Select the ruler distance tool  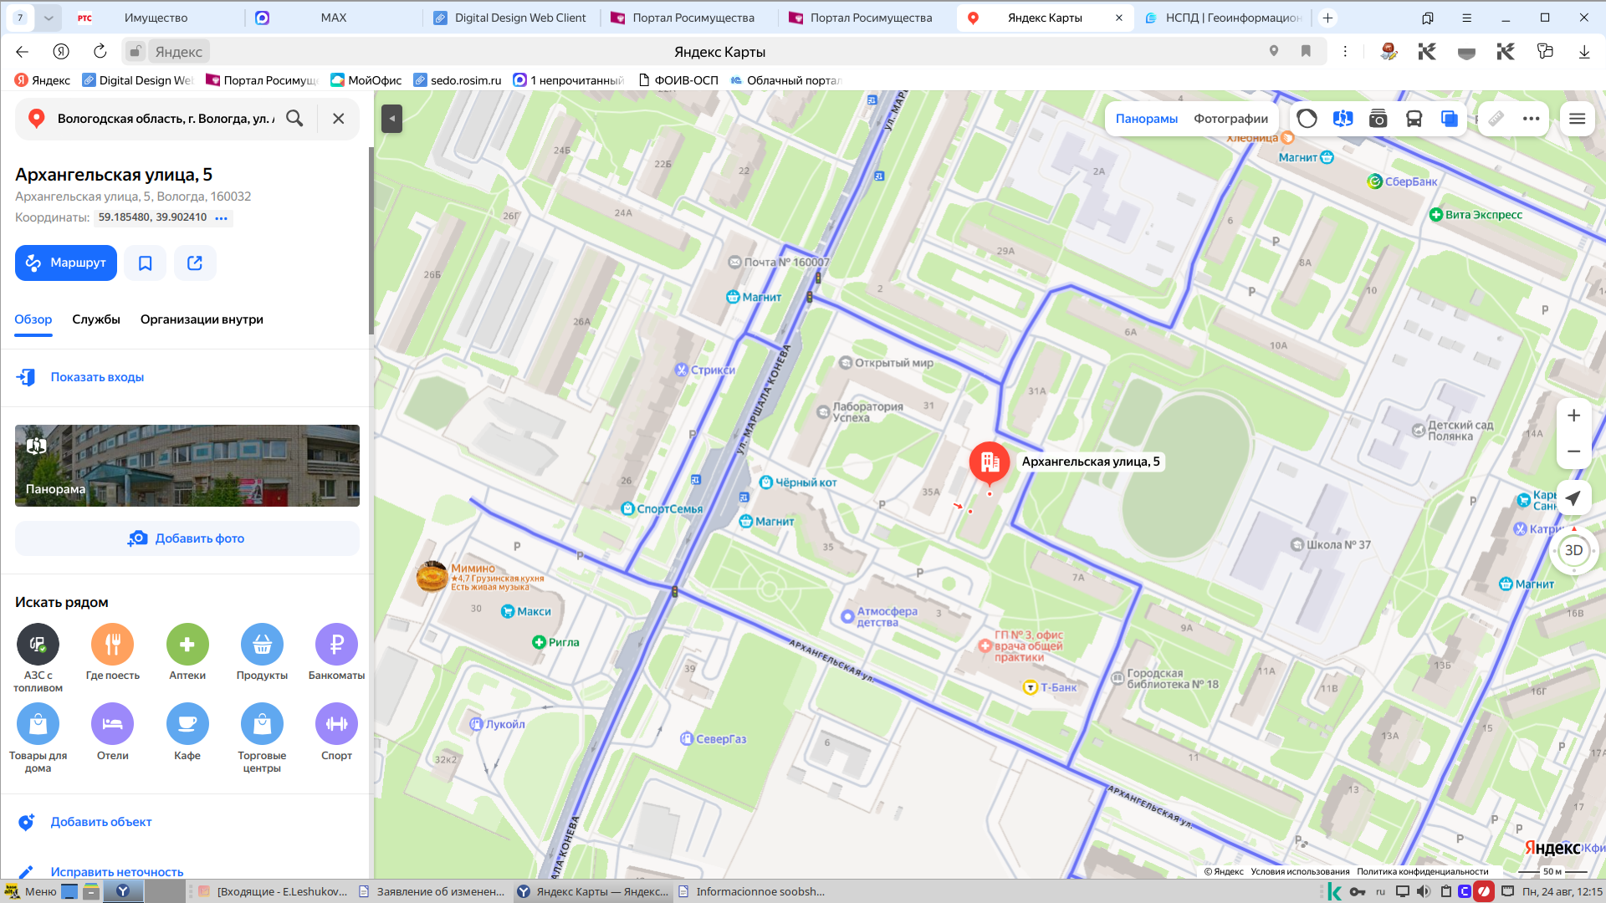coord(1496,119)
